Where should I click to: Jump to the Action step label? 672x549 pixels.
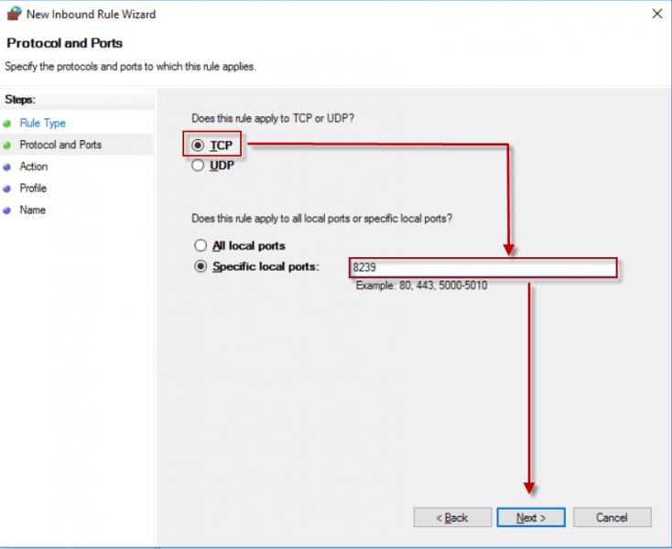(34, 167)
